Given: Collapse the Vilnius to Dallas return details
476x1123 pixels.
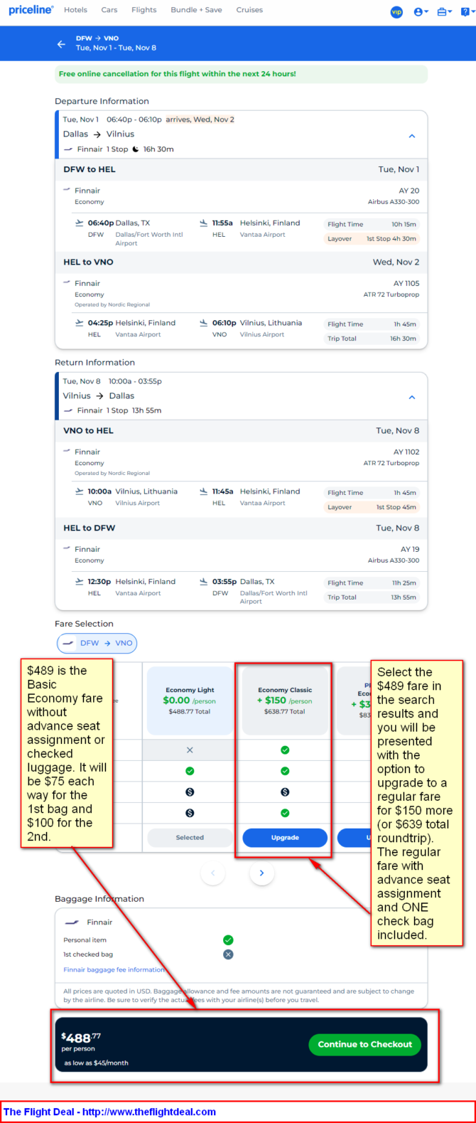Looking at the screenshot, I should (412, 397).
